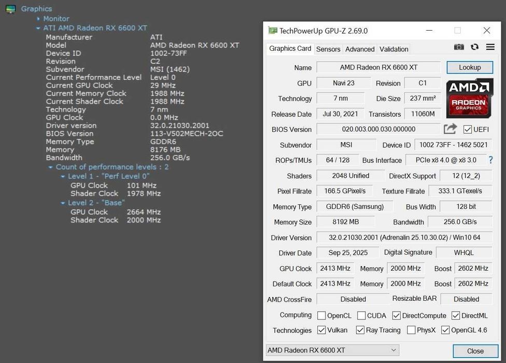
Task: Click the Current Memory Clock value 1988 MHz
Action: 167,93
